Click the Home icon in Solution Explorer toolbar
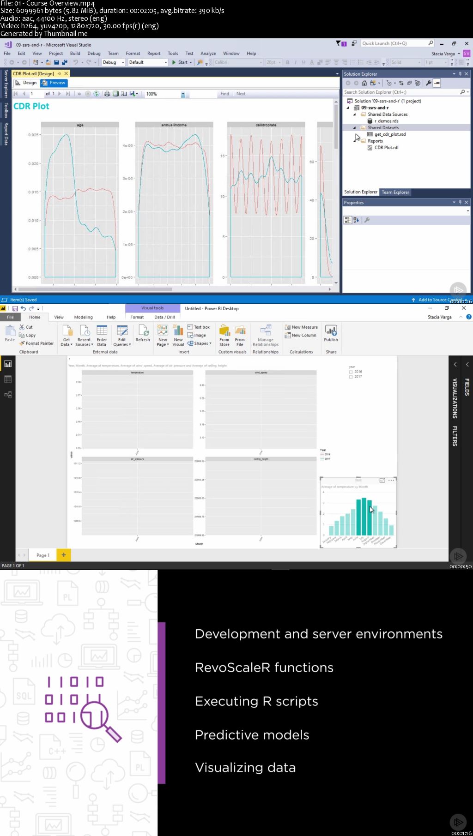 364,83
